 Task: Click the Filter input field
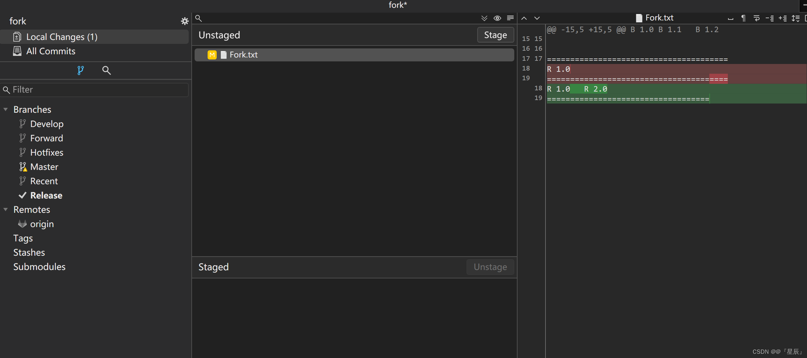tap(97, 90)
